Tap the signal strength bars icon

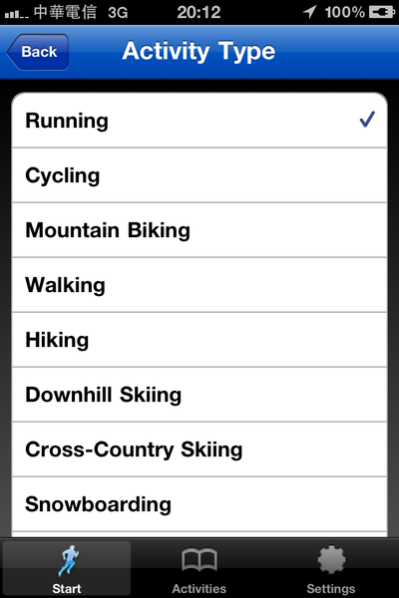pyautogui.click(x=16, y=14)
